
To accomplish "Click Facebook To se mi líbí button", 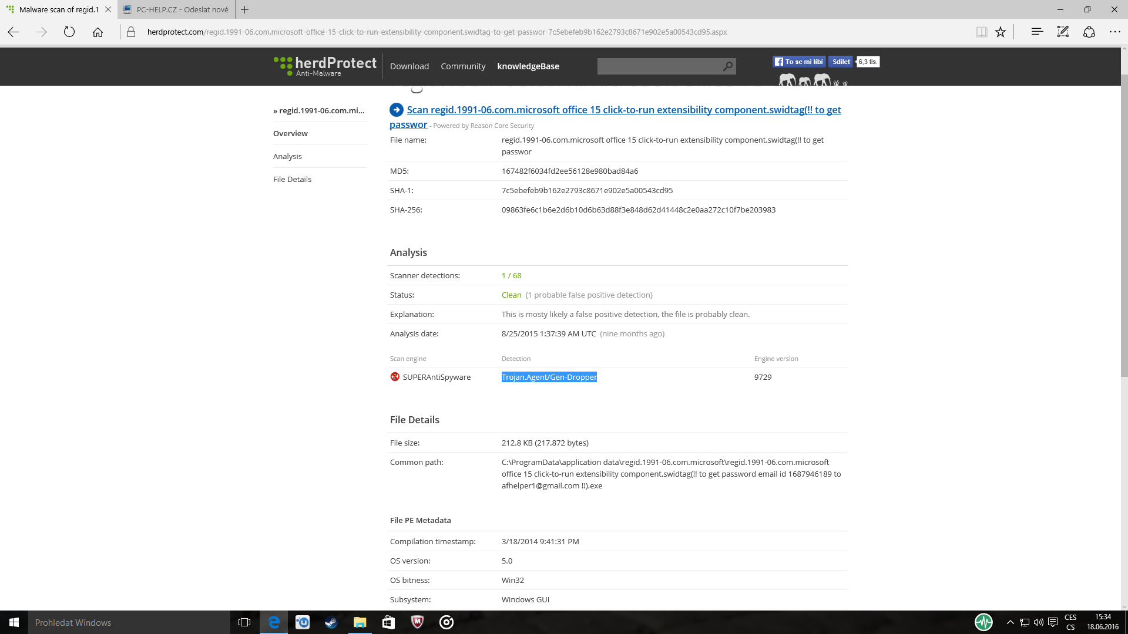I will (799, 62).
